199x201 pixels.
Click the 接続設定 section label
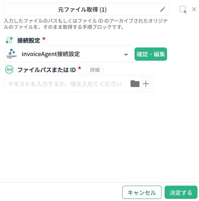pyautogui.click(x=29, y=40)
